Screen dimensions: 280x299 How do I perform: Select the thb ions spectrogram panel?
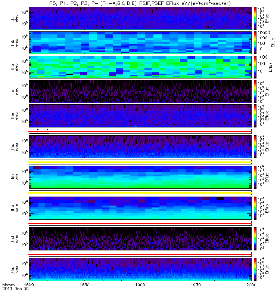click(x=140, y=177)
